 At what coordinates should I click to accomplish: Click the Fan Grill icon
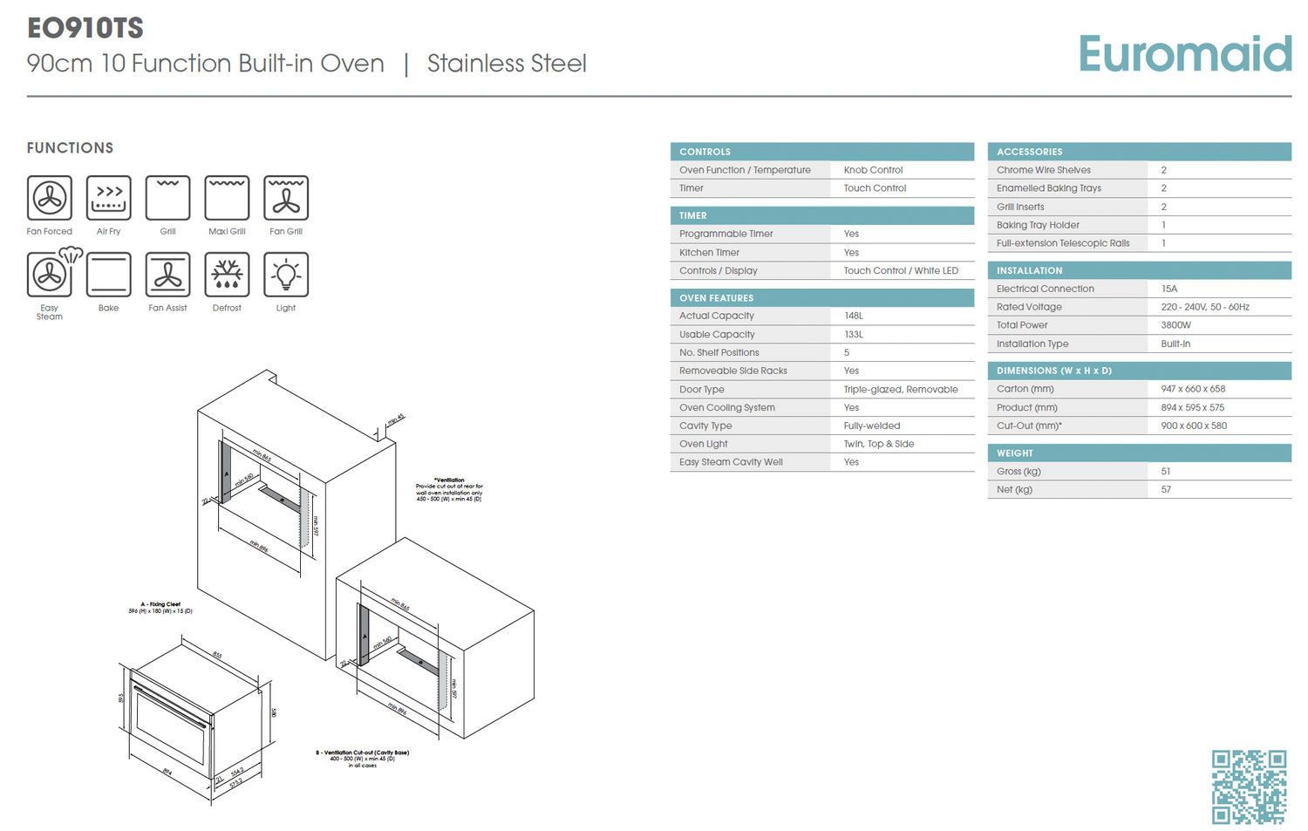click(x=286, y=198)
